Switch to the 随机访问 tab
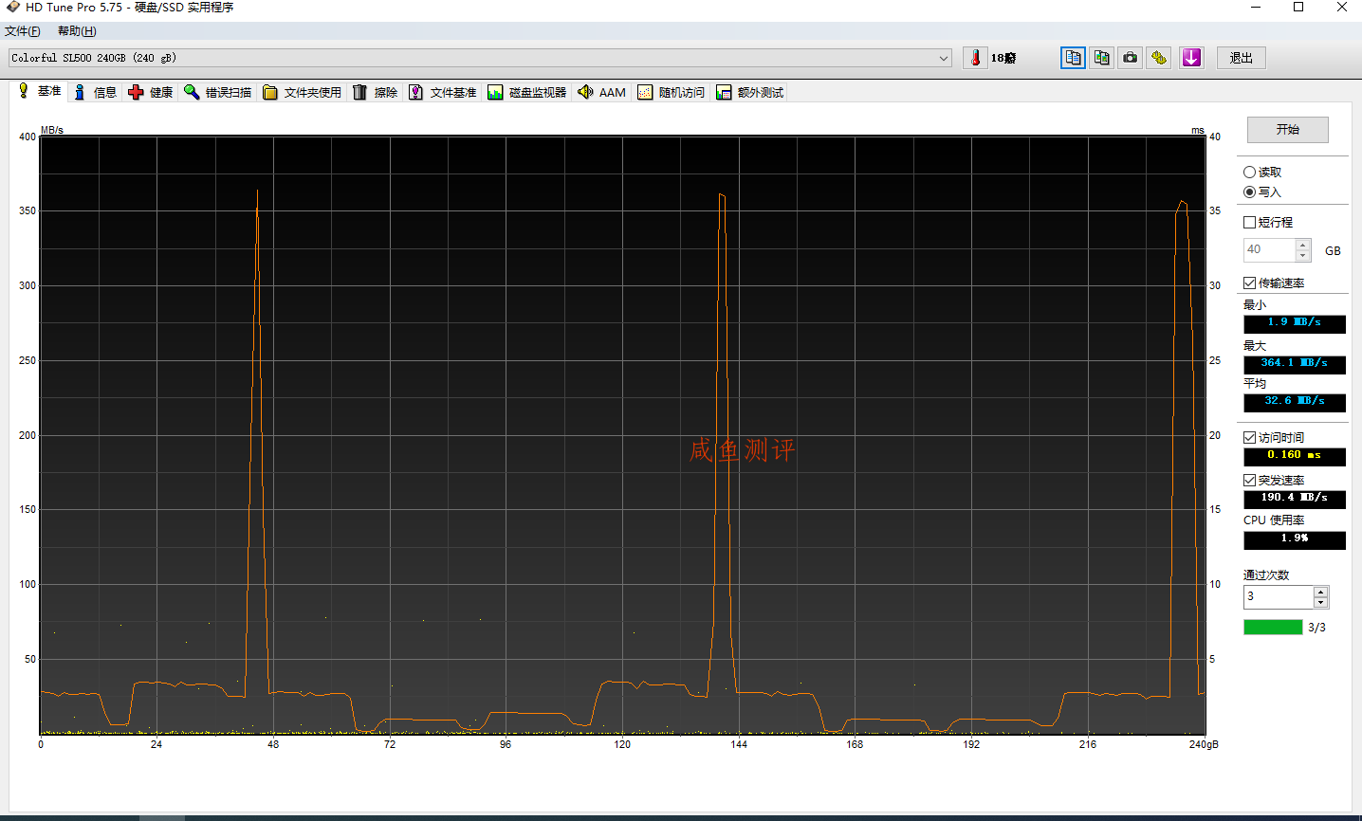 (x=672, y=92)
